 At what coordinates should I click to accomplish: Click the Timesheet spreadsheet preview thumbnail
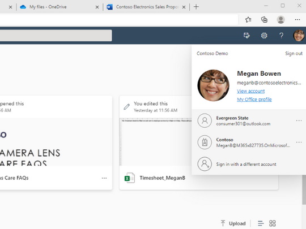point(155,142)
